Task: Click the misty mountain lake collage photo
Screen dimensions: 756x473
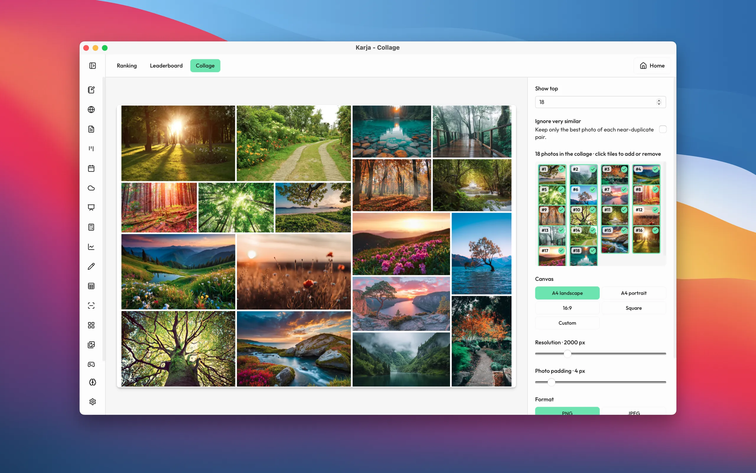Action: (x=401, y=359)
